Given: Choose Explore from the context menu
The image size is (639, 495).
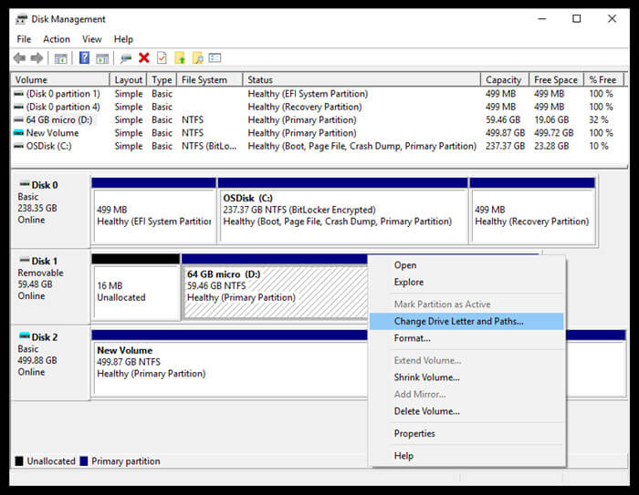Looking at the screenshot, I should [467, 282].
